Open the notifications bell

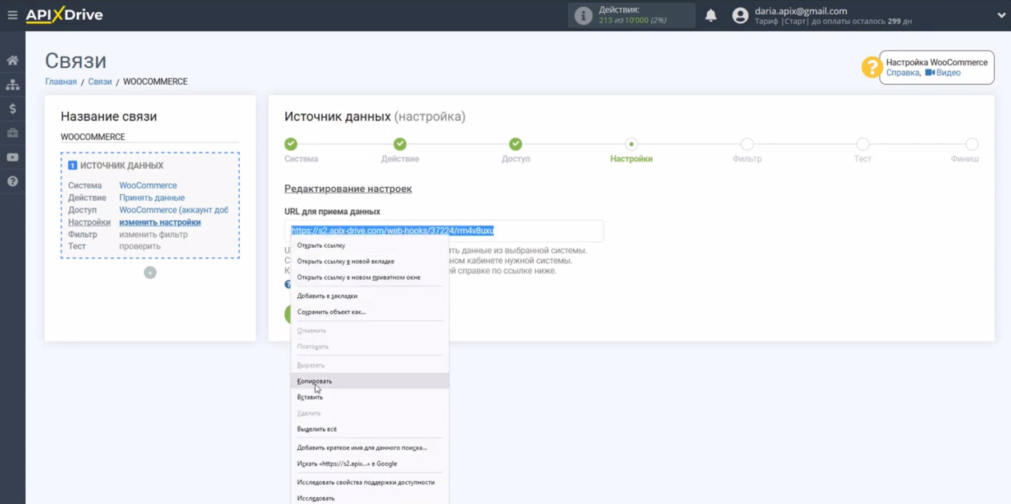click(711, 15)
